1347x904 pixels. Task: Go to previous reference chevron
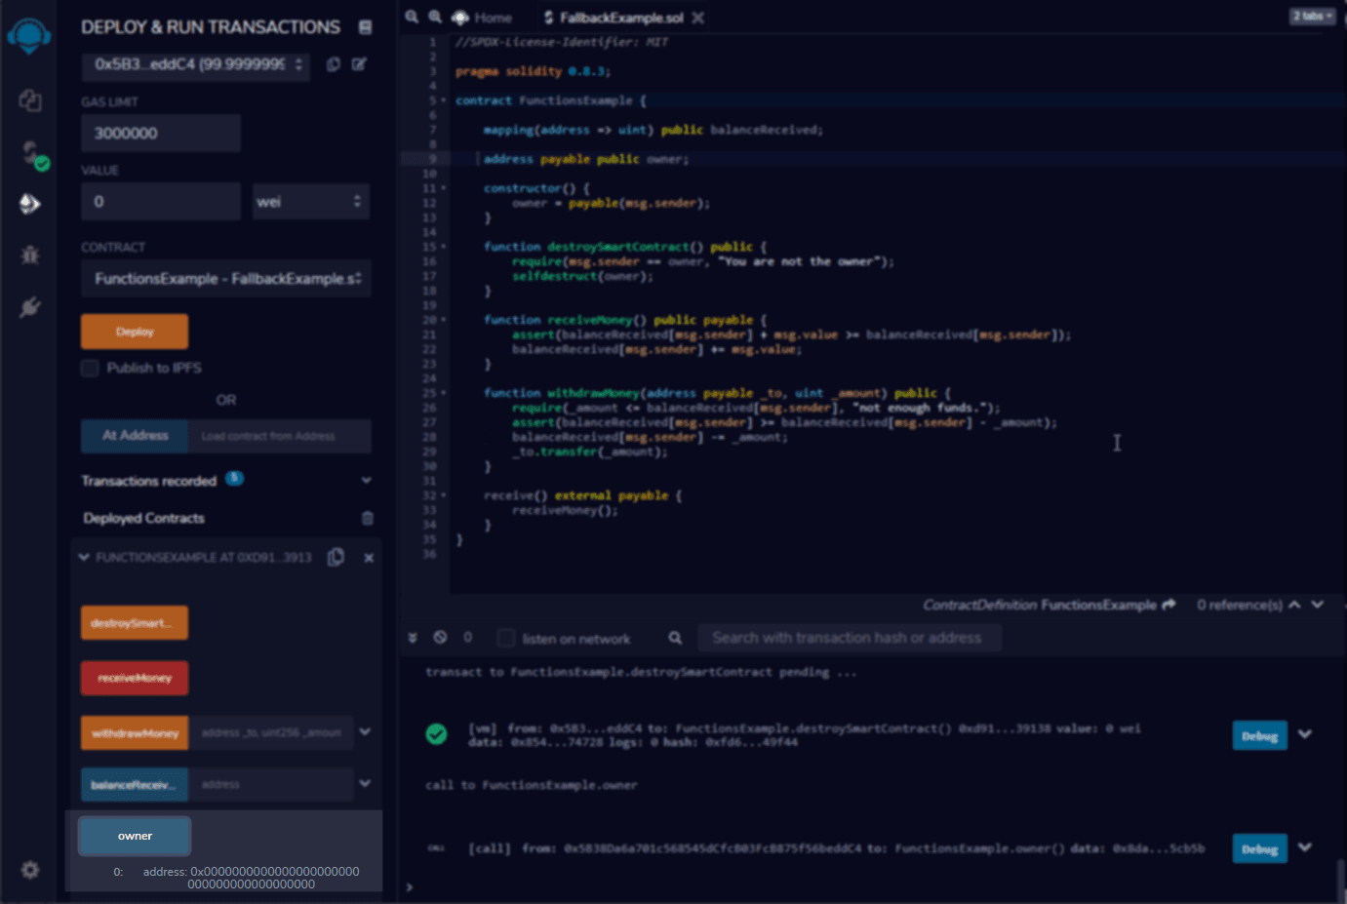point(1294,605)
